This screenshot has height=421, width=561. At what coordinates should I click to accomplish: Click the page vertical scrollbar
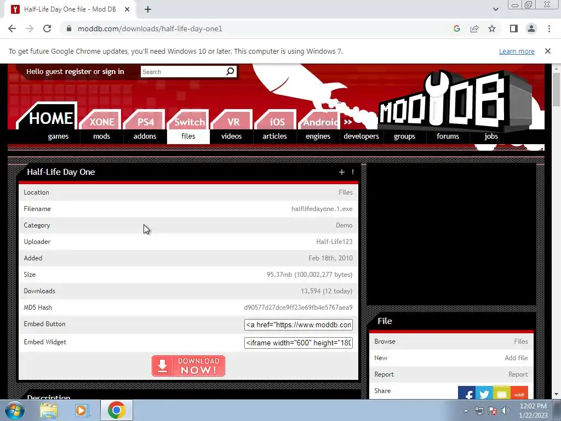click(x=557, y=89)
